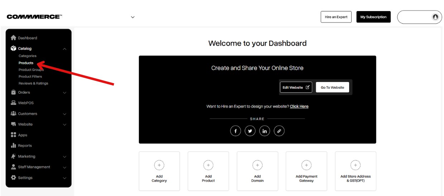Image resolution: width=444 pixels, height=196 pixels.
Task: Click the Go To Website button
Action: (x=332, y=87)
